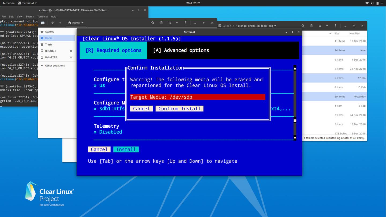This screenshot has height=217, width=386.
Task: Open the three-dot menu in DataEXT4 file manager
Action: tap(335, 26)
